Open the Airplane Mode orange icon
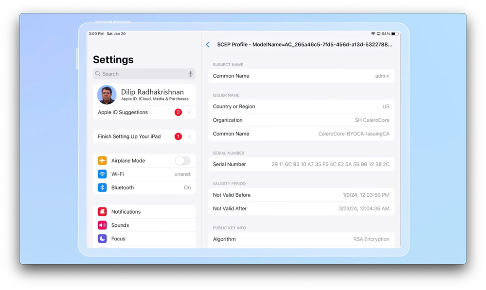This screenshot has width=486, height=290. click(102, 160)
